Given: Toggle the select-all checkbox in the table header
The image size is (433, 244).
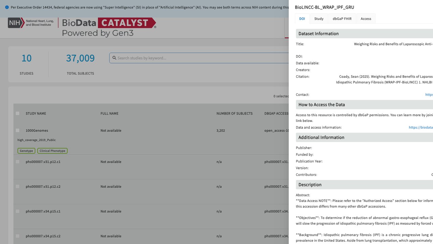Looking at the screenshot, I should click(18, 114).
